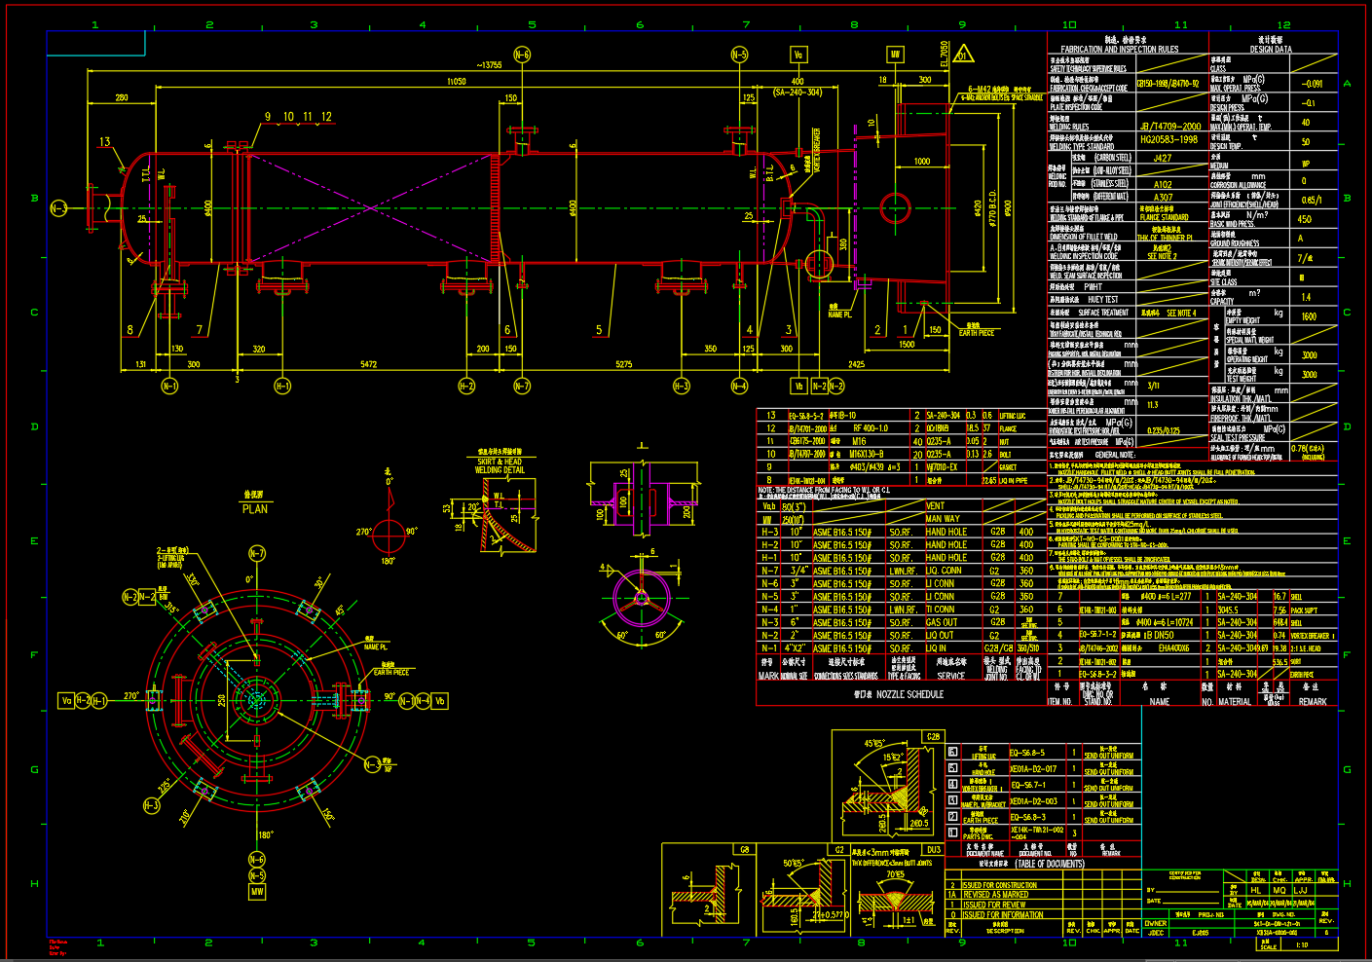Viewport: 1372px width, 962px height.
Task: Click "VENT" service cell in nozzle schedule
Action: [935, 506]
